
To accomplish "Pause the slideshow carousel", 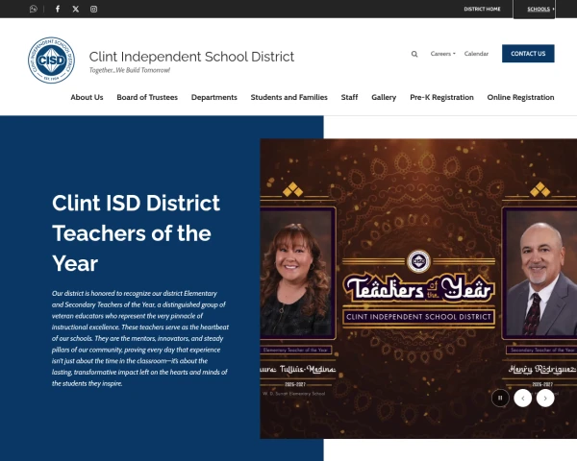I will [x=500, y=398].
